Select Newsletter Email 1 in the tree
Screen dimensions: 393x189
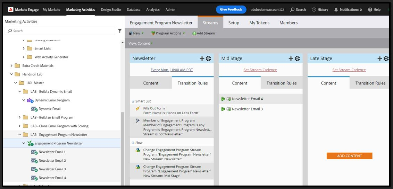(x=52, y=152)
